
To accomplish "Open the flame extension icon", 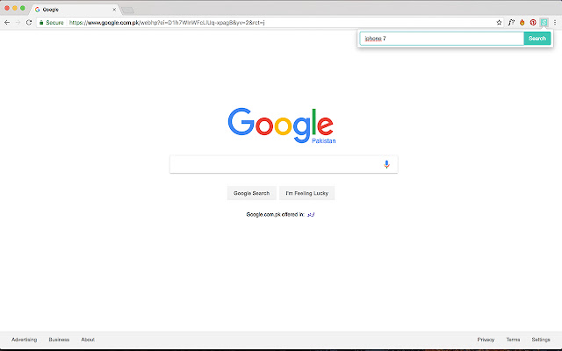I will (522, 22).
